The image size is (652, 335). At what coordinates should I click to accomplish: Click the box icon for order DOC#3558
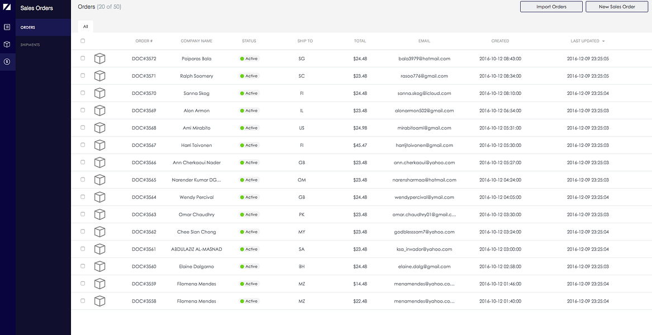tap(99, 301)
